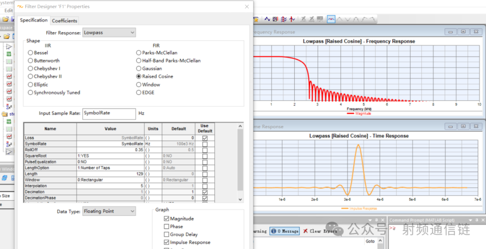
Task: Pin the Command Prompt panel
Action: 477,220
